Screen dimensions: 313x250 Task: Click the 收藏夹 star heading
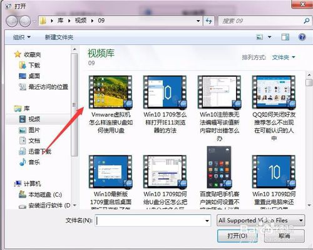28,54
